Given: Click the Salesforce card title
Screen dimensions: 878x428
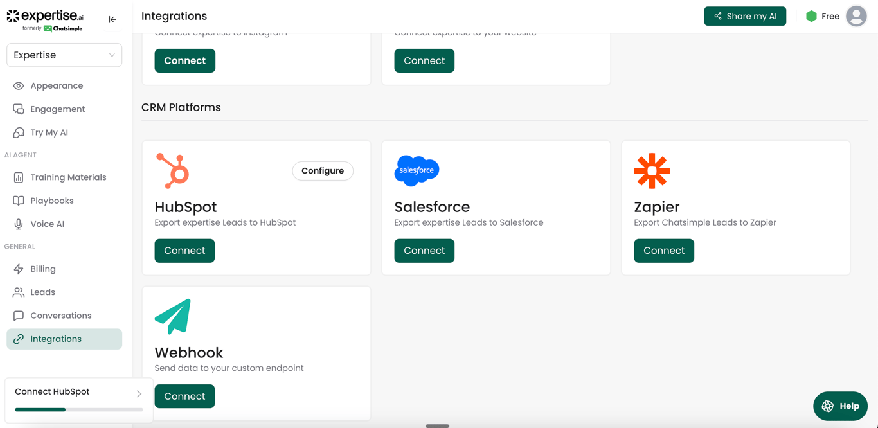Looking at the screenshot, I should point(432,207).
